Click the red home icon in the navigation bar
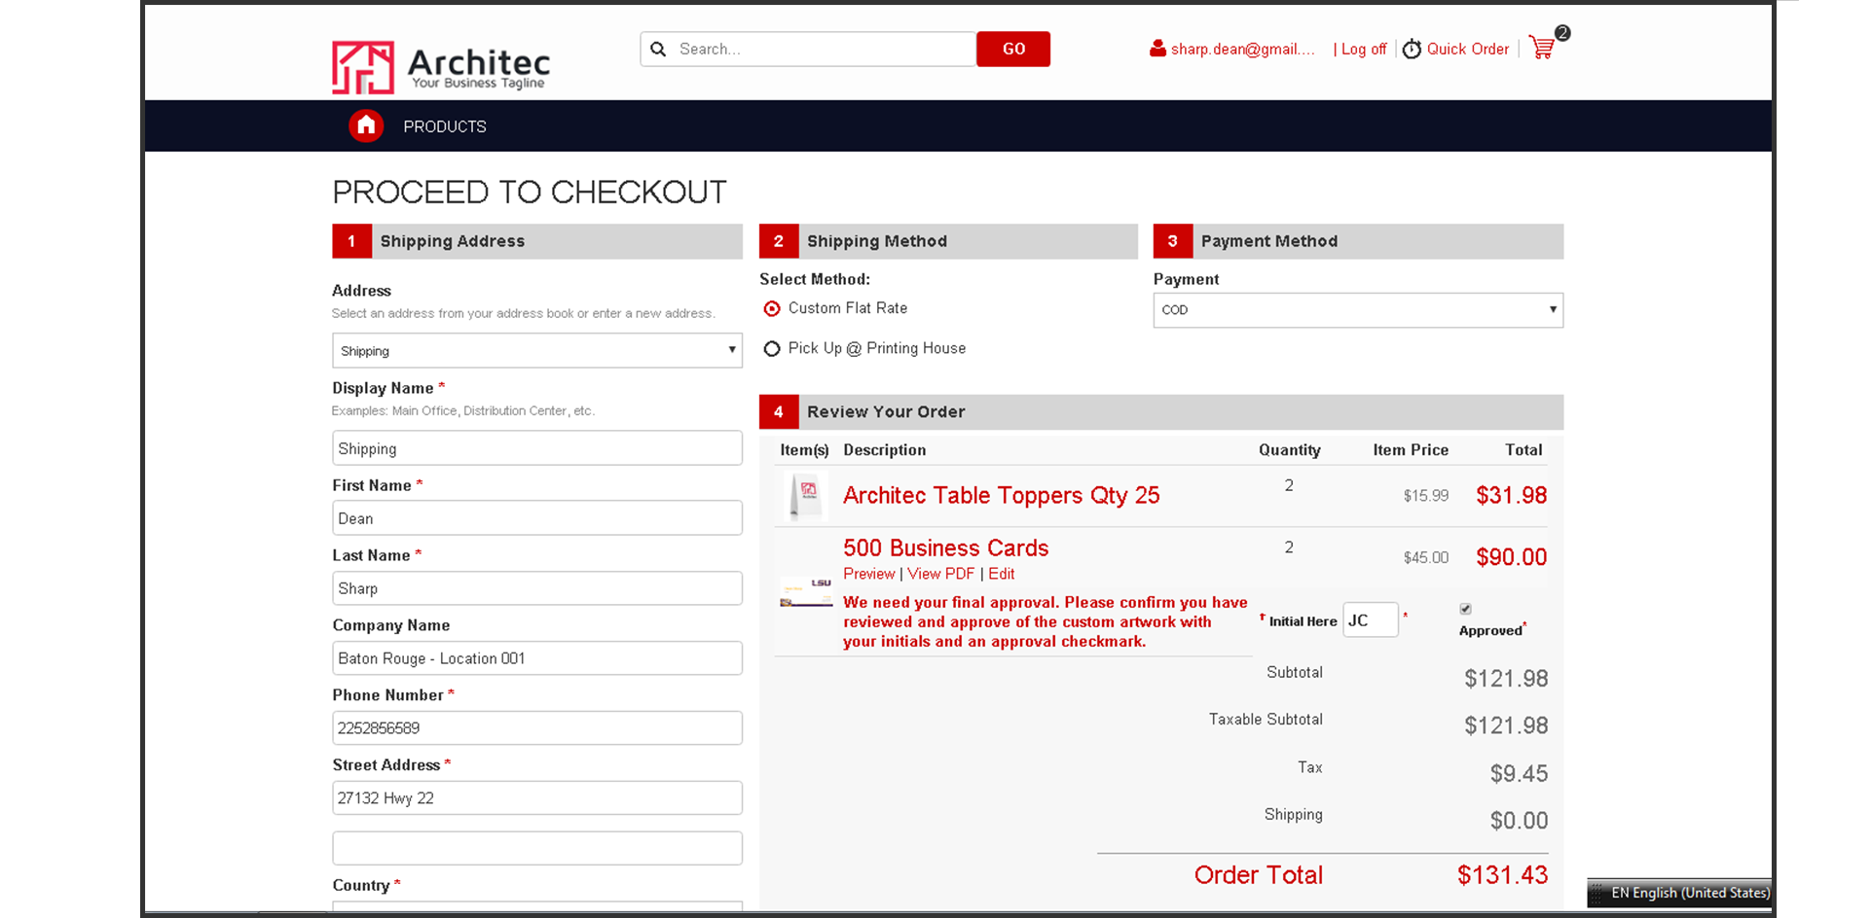The image size is (1872, 918). tap(366, 124)
